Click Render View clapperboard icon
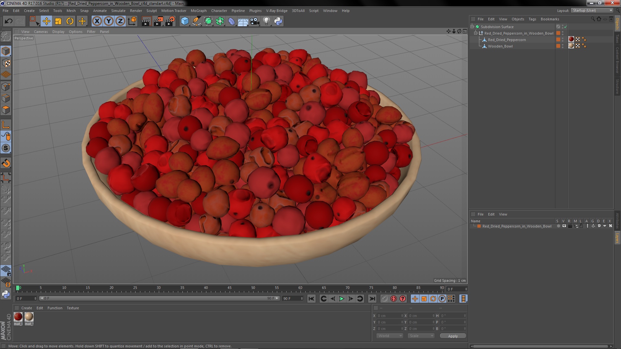The image size is (621, 349). [146, 21]
